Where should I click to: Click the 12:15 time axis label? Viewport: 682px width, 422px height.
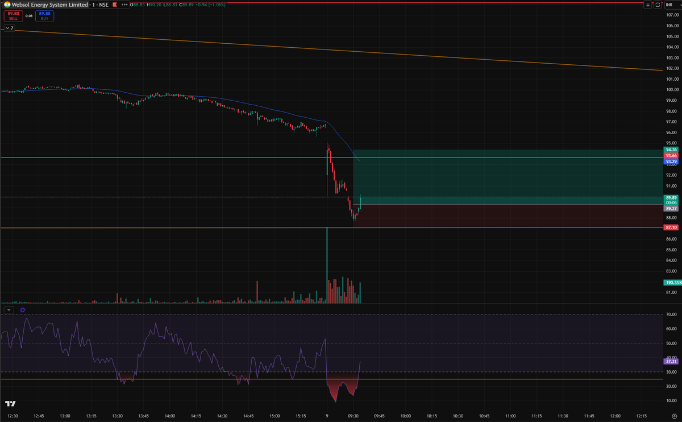(x=641, y=416)
